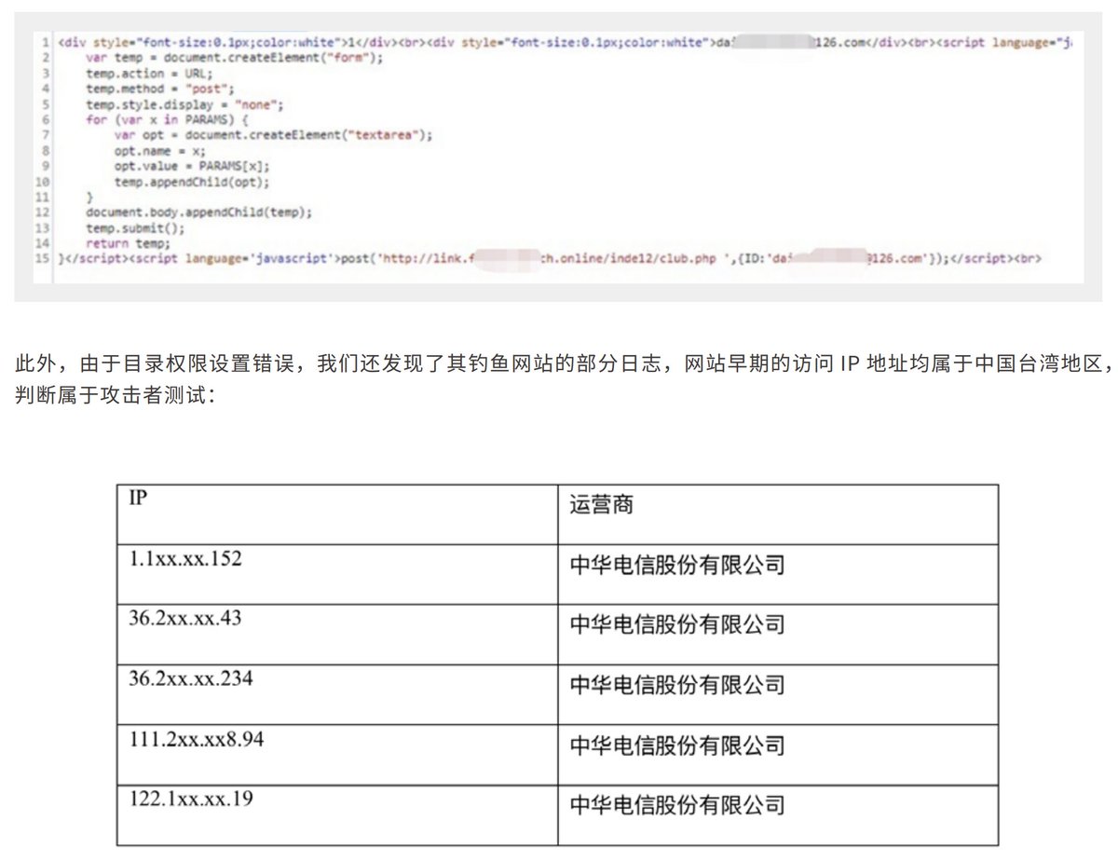Click the line creating the "form" element
Image resolution: width=1118 pixels, height=862 pixels.
[234, 58]
